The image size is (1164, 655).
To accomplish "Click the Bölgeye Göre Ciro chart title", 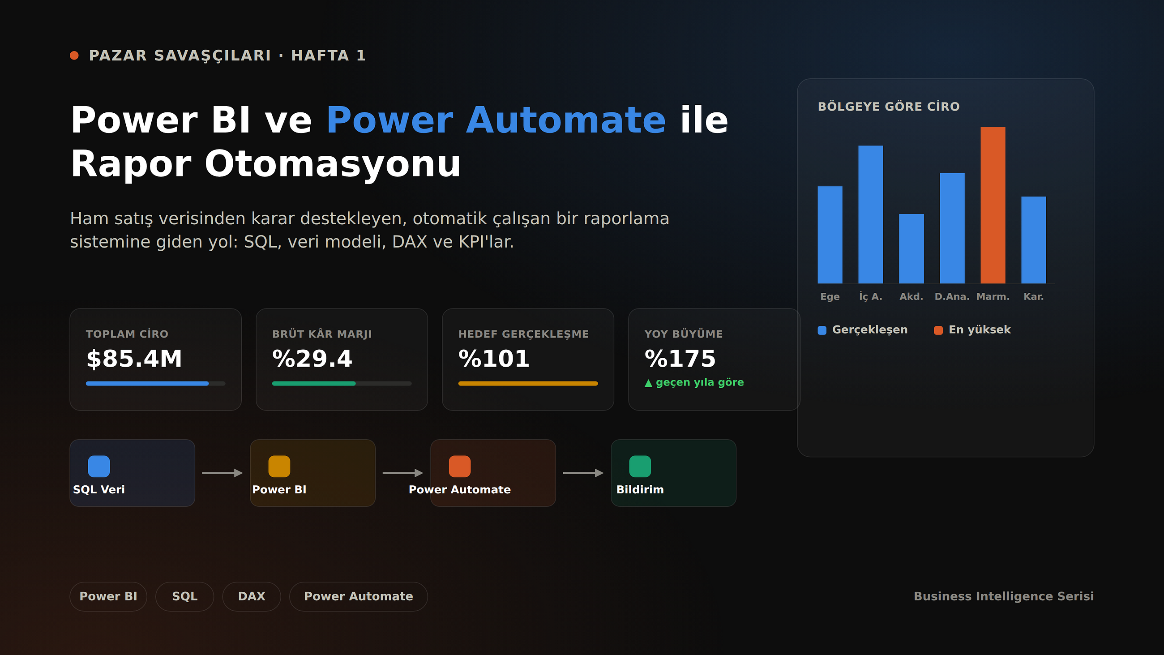I will pos(888,107).
